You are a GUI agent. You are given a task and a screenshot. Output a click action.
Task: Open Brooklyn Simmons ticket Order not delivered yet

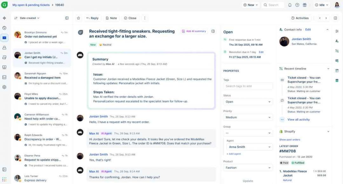pos(42,37)
